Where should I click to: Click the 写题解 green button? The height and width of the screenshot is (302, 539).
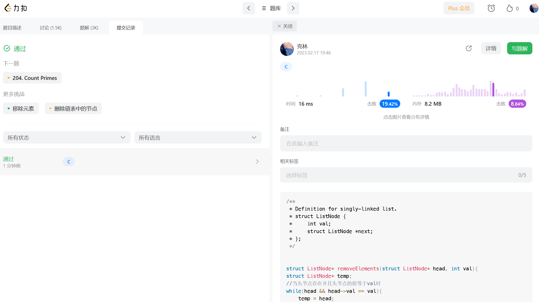click(x=519, y=49)
